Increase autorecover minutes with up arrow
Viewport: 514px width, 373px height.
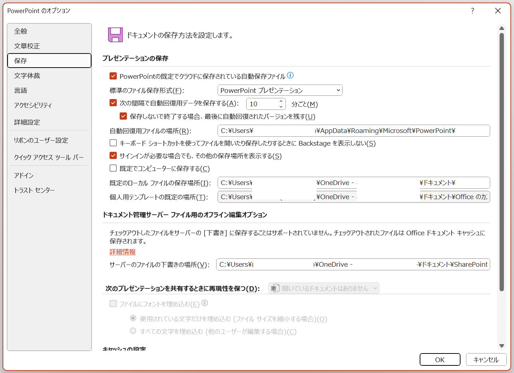[x=281, y=102]
